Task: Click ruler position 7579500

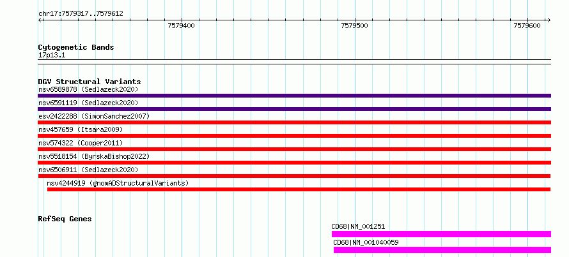Action: (355, 26)
